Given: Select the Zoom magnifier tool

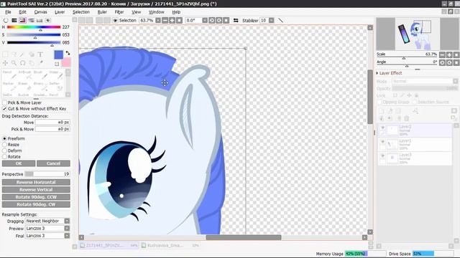Looking at the screenshot, I should [x=14, y=63].
